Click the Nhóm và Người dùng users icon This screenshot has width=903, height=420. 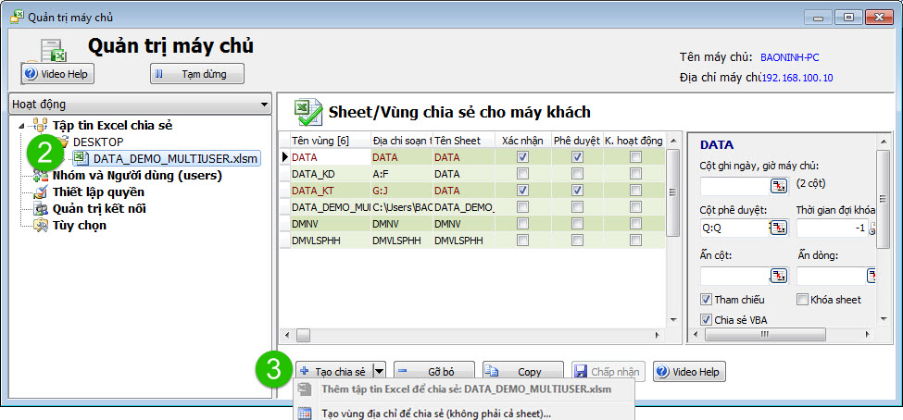[x=41, y=175]
